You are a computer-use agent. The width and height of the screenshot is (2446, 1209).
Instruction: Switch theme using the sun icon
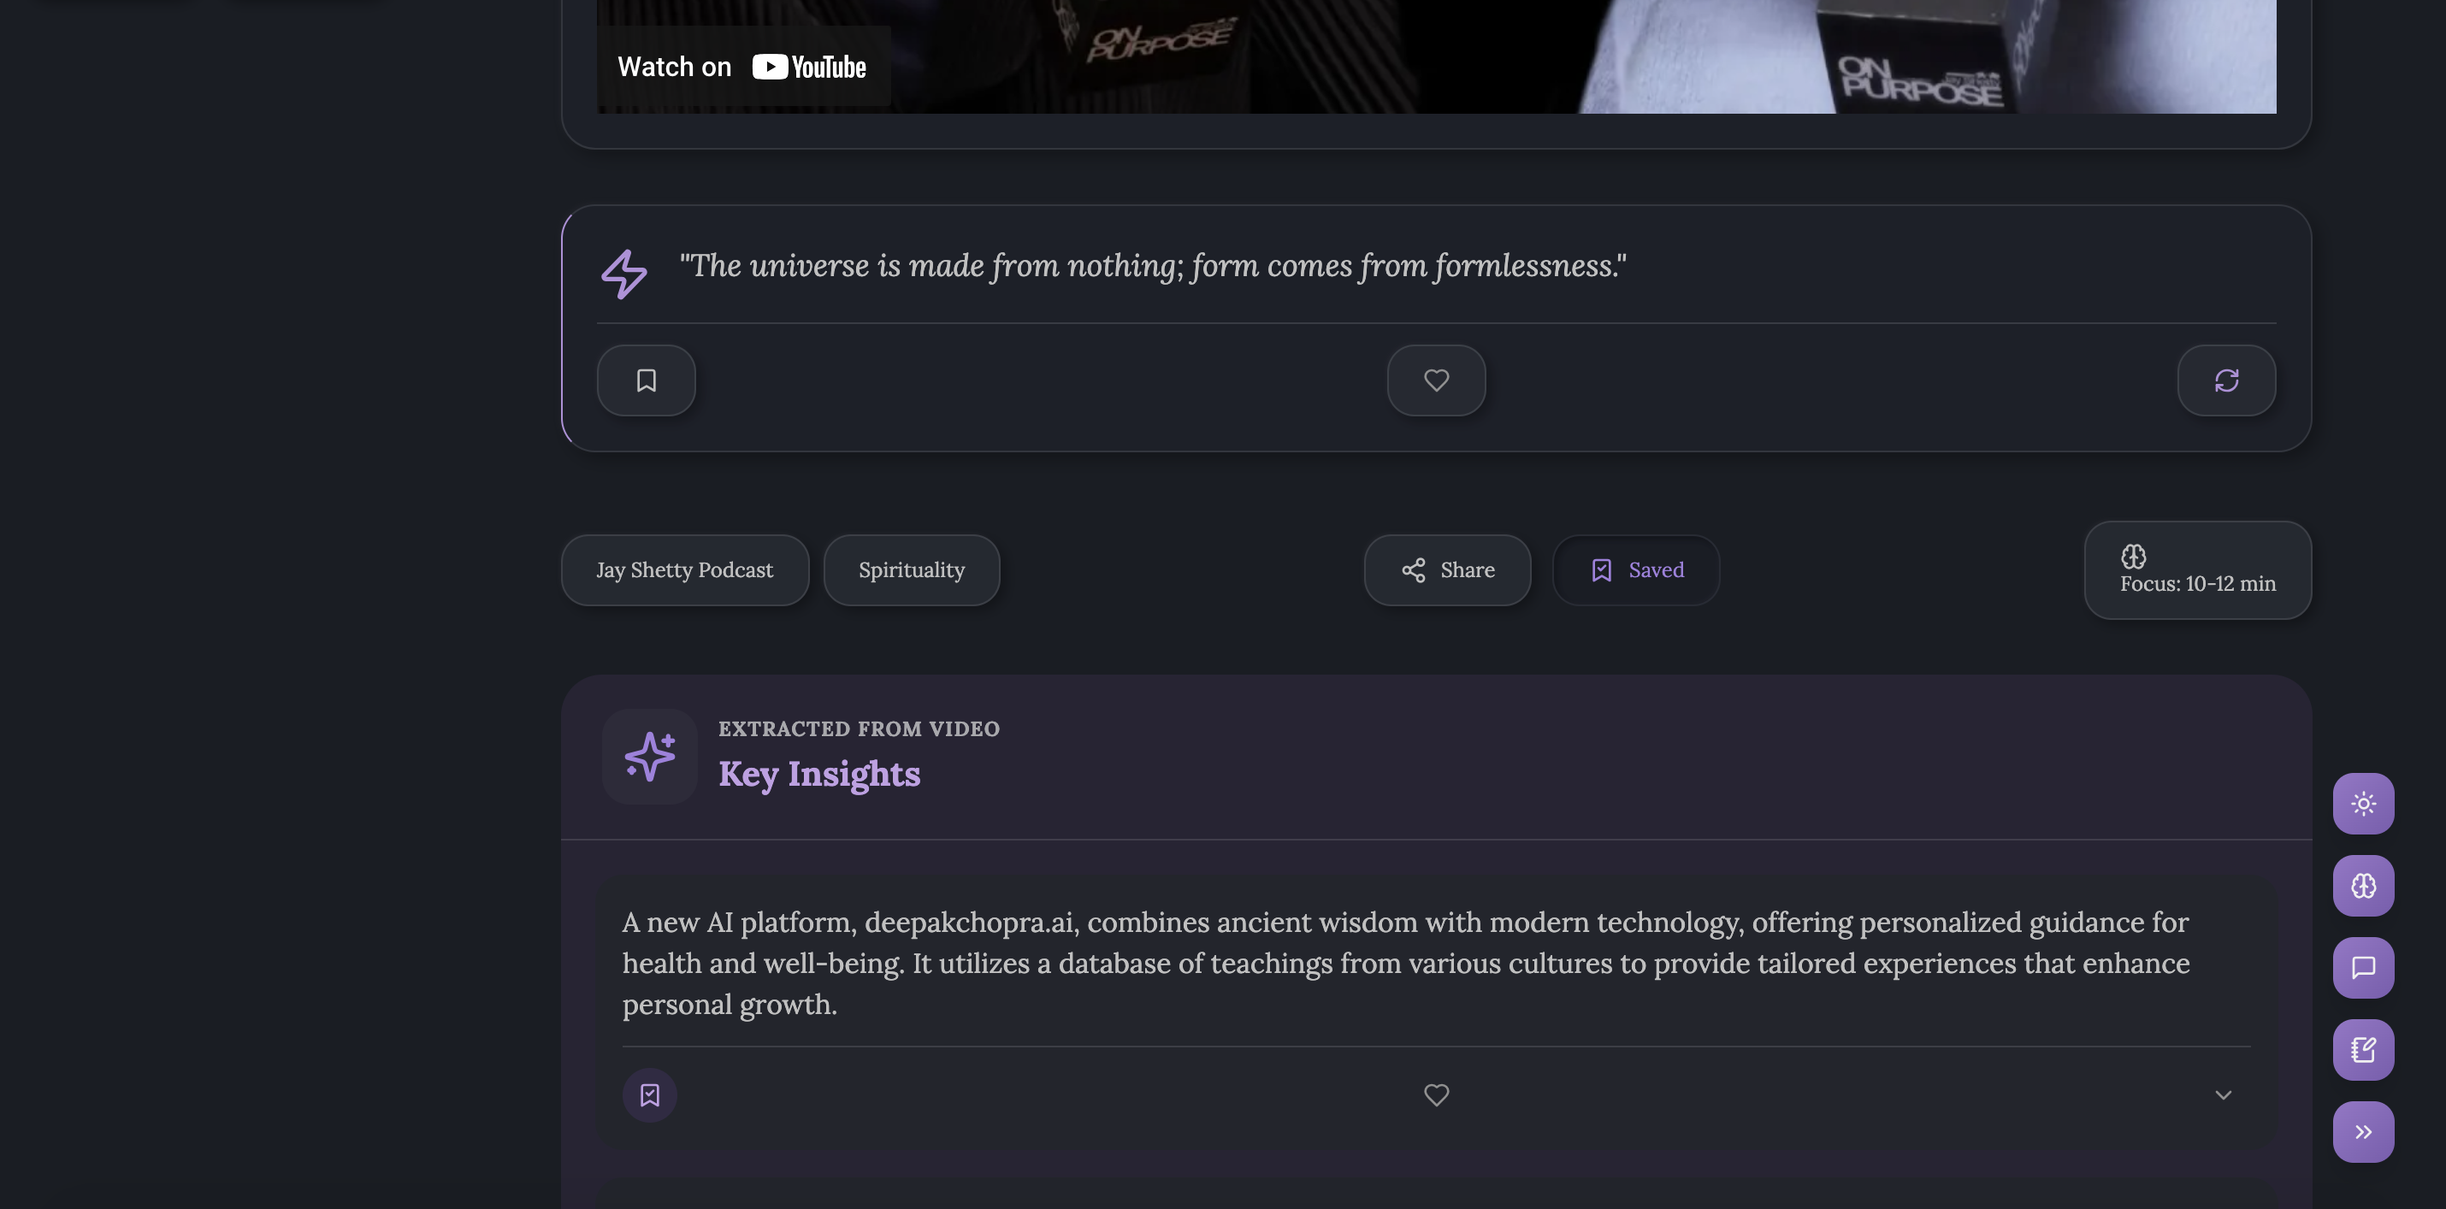click(2362, 804)
